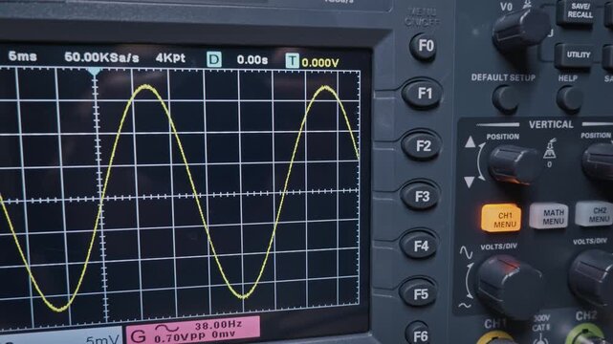Viewport: 613px width, 344px height.
Task: Tap the 38.00Hz frequency readout
Action: click(x=219, y=325)
